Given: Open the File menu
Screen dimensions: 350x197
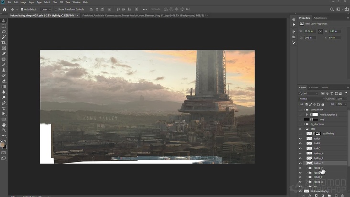Looking at the screenshot, I should [10, 2].
